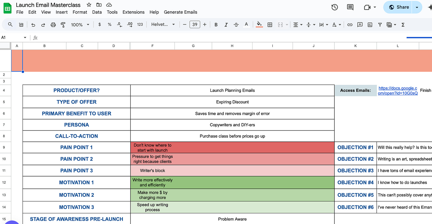This screenshot has height=224, width=432.
Task: Open the horizontal align dropdown
Action: point(298,25)
